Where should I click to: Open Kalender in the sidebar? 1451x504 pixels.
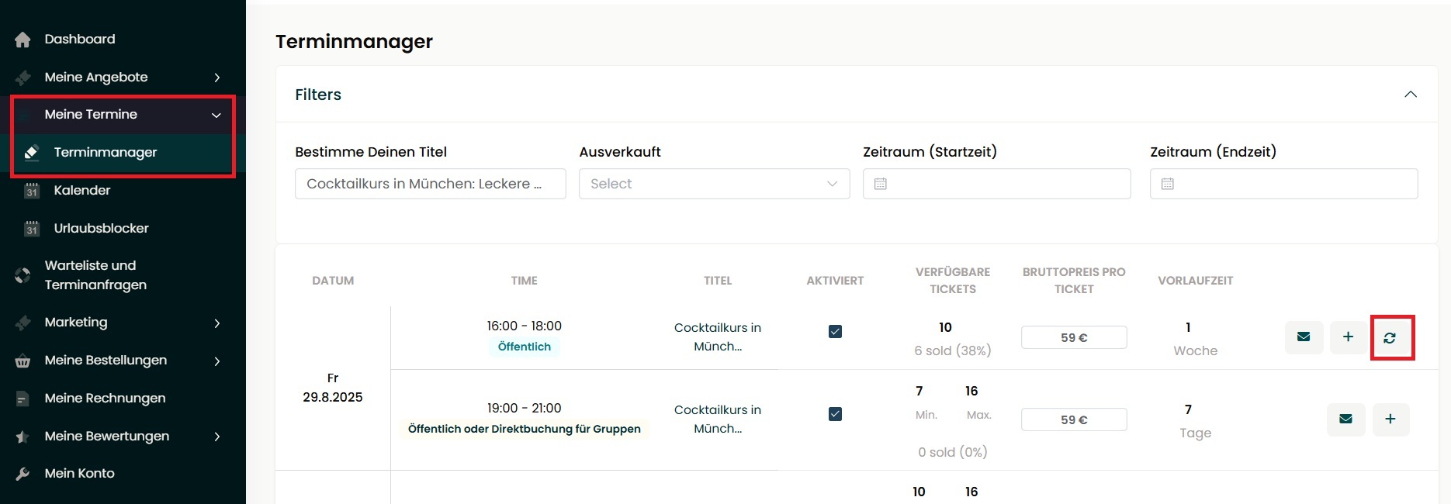(x=81, y=190)
